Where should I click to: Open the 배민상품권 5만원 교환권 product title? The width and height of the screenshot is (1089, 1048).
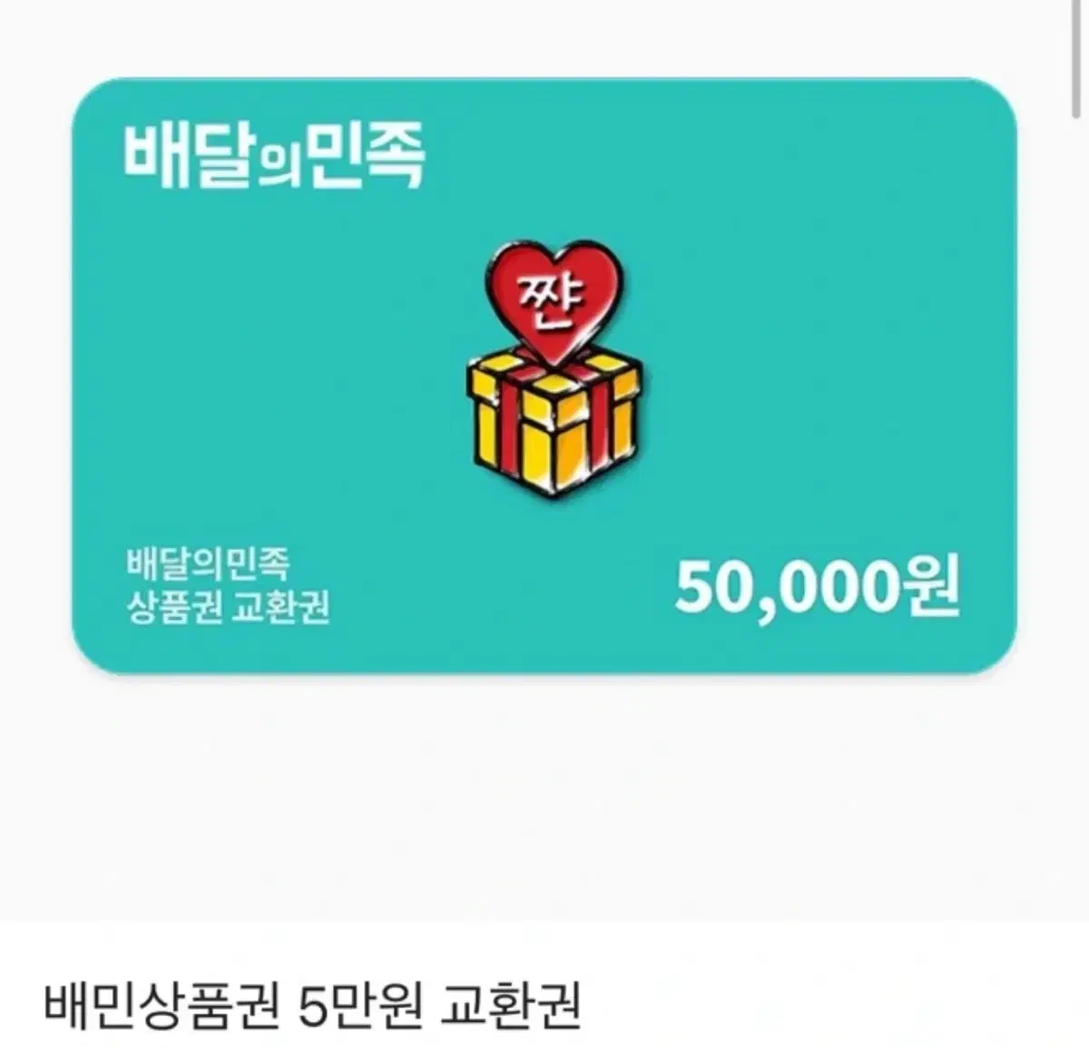click(x=310, y=1004)
